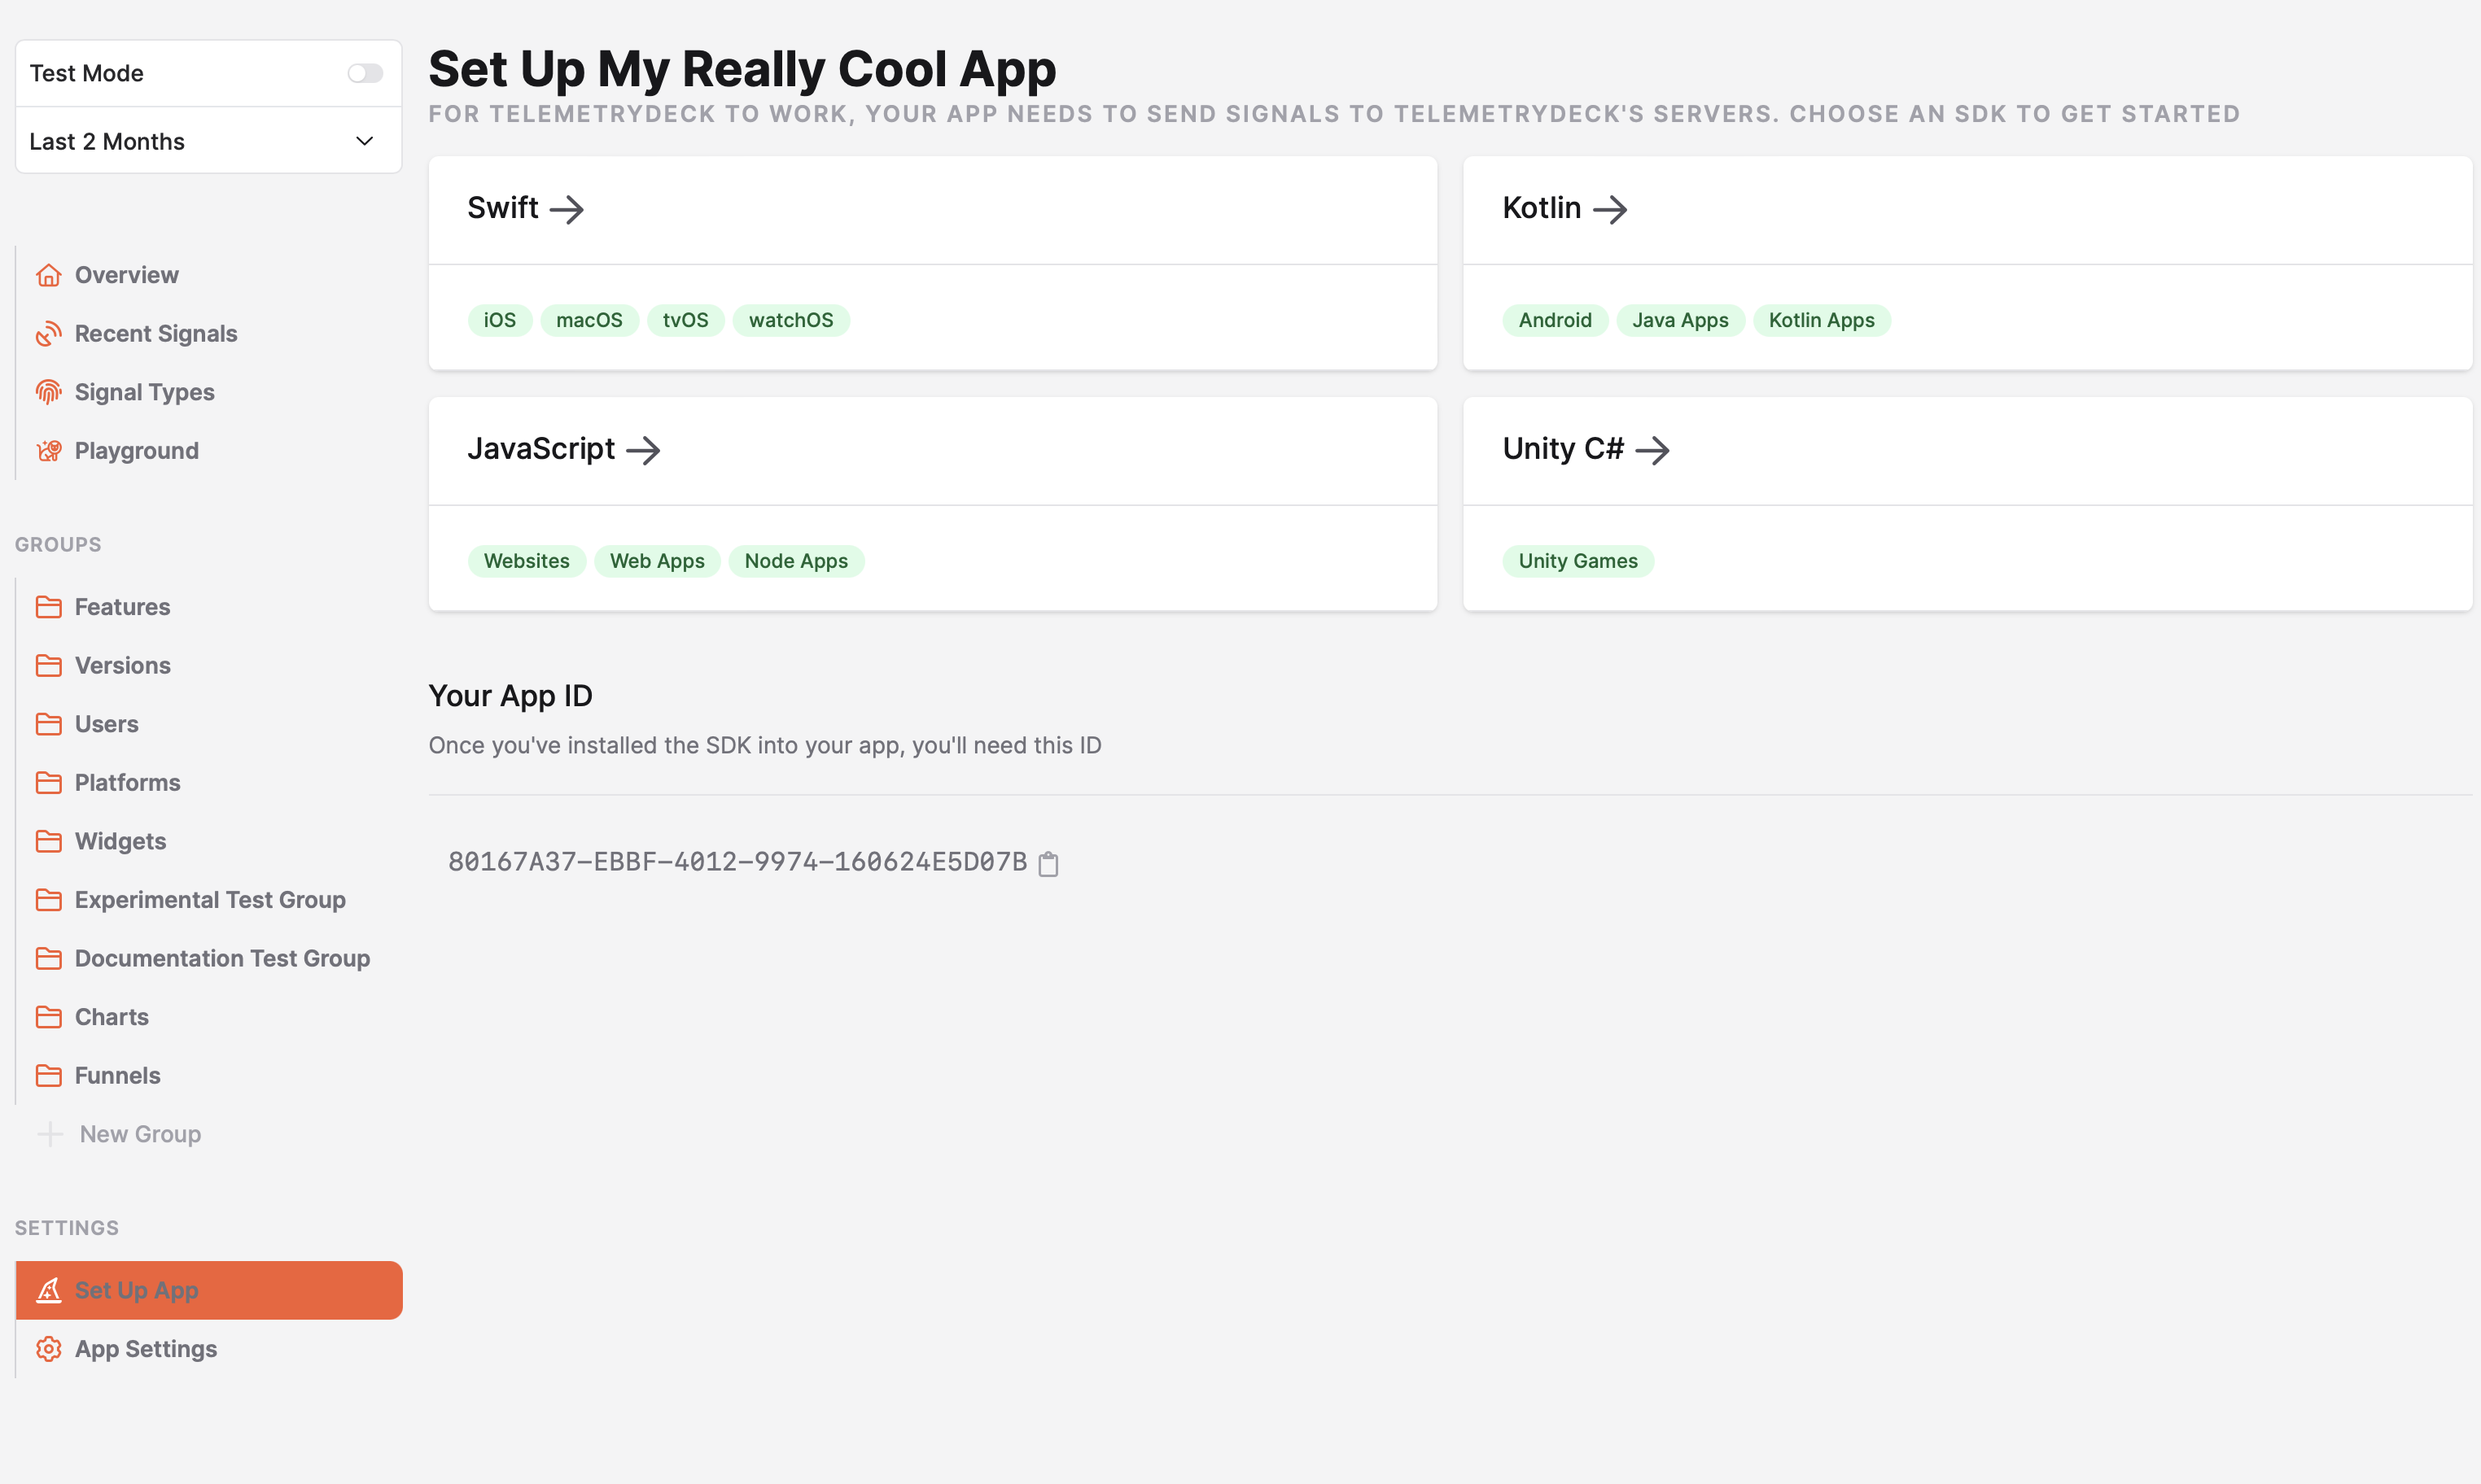Select the App ID text 80167A37-EBBF-4012-9974-160624E5D07B
Image resolution: width=2481 pixels, height=1484 pixels.
click(737, 862)
